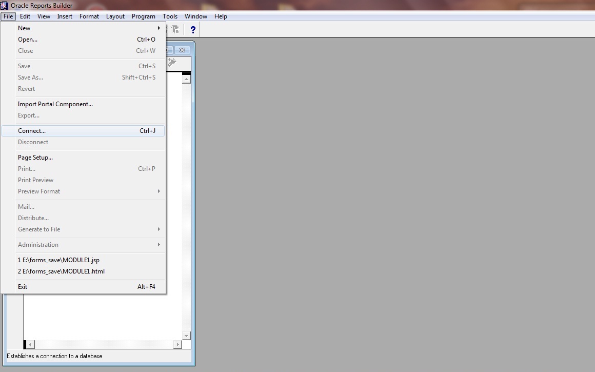This screenshot has height=372, width=595.
Task: Select Print... in the File menu
Action: coord(83,168)
